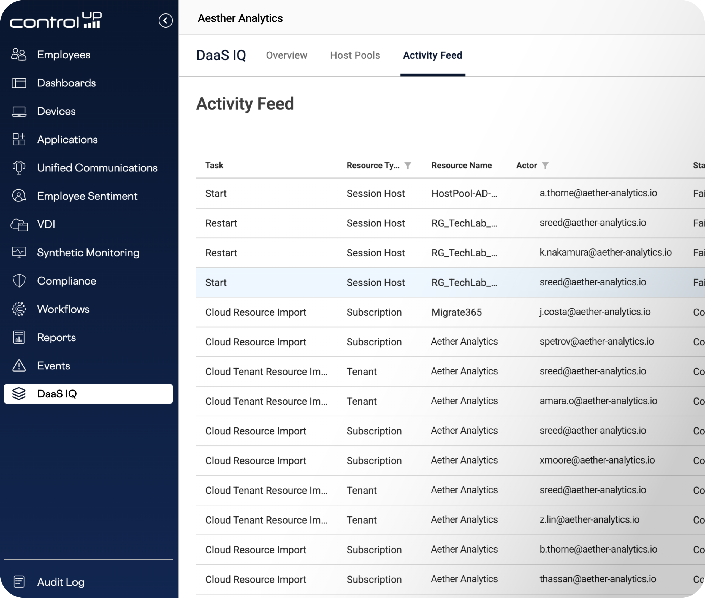Screen dimensions: 705x598
Task: Click the Events warning triangle icon
Action: 19,366
